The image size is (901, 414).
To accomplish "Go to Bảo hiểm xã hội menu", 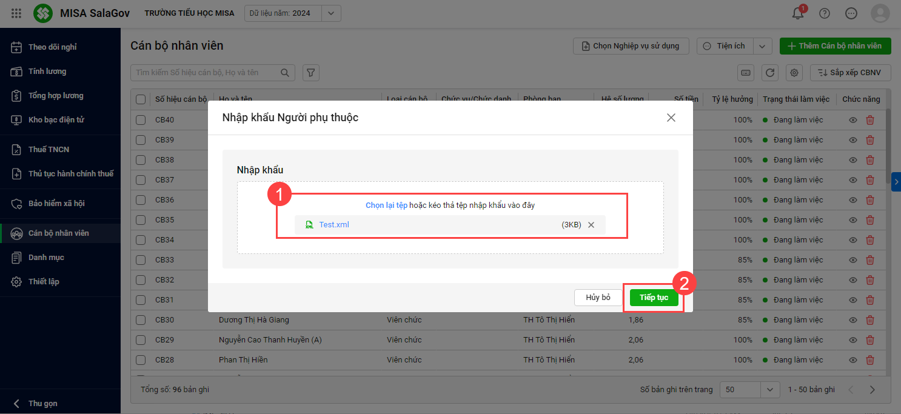I will [56, 204].
